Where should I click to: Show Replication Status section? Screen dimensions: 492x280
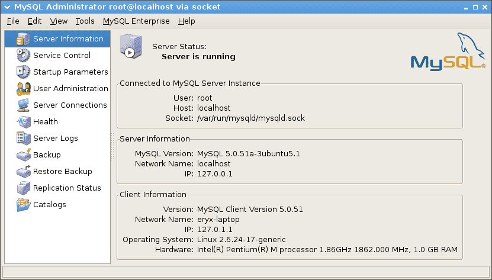tap(57, 188)
